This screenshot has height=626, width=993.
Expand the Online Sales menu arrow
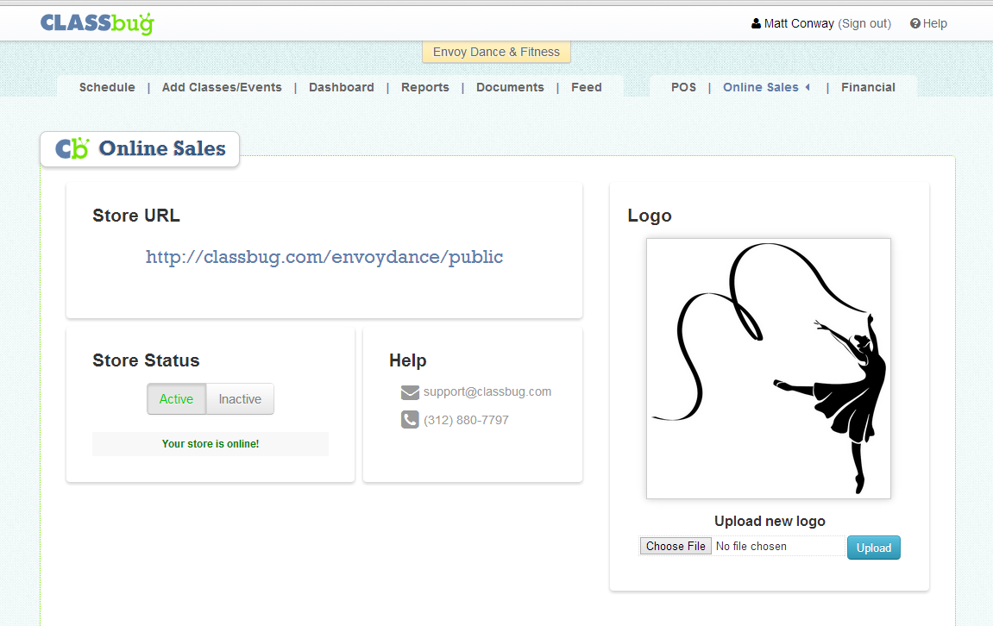point(808,87)
